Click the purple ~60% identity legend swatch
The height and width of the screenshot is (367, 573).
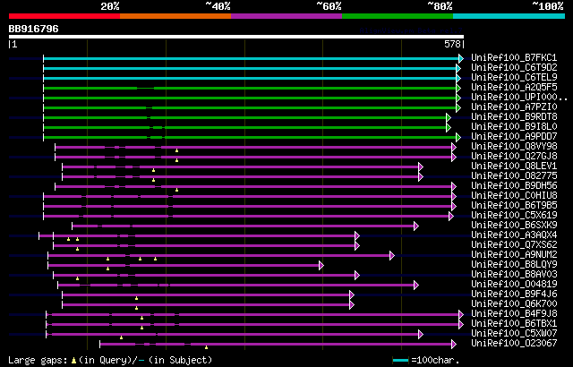[286, 16]
